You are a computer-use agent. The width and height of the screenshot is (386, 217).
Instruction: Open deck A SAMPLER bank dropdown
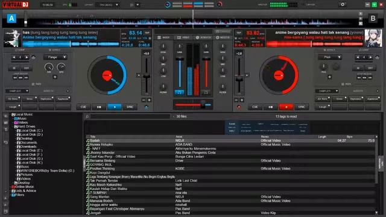(x=17, y=91)
